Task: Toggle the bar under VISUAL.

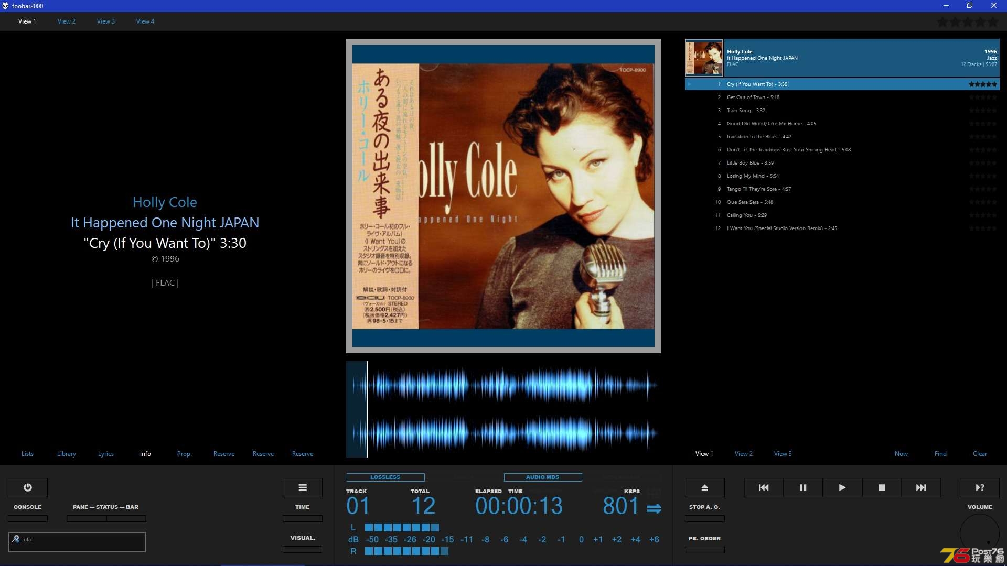Action: click(x=303, y=549)
